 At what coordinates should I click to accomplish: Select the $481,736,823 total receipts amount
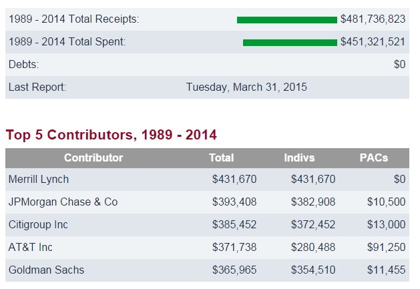pos(373,20)
